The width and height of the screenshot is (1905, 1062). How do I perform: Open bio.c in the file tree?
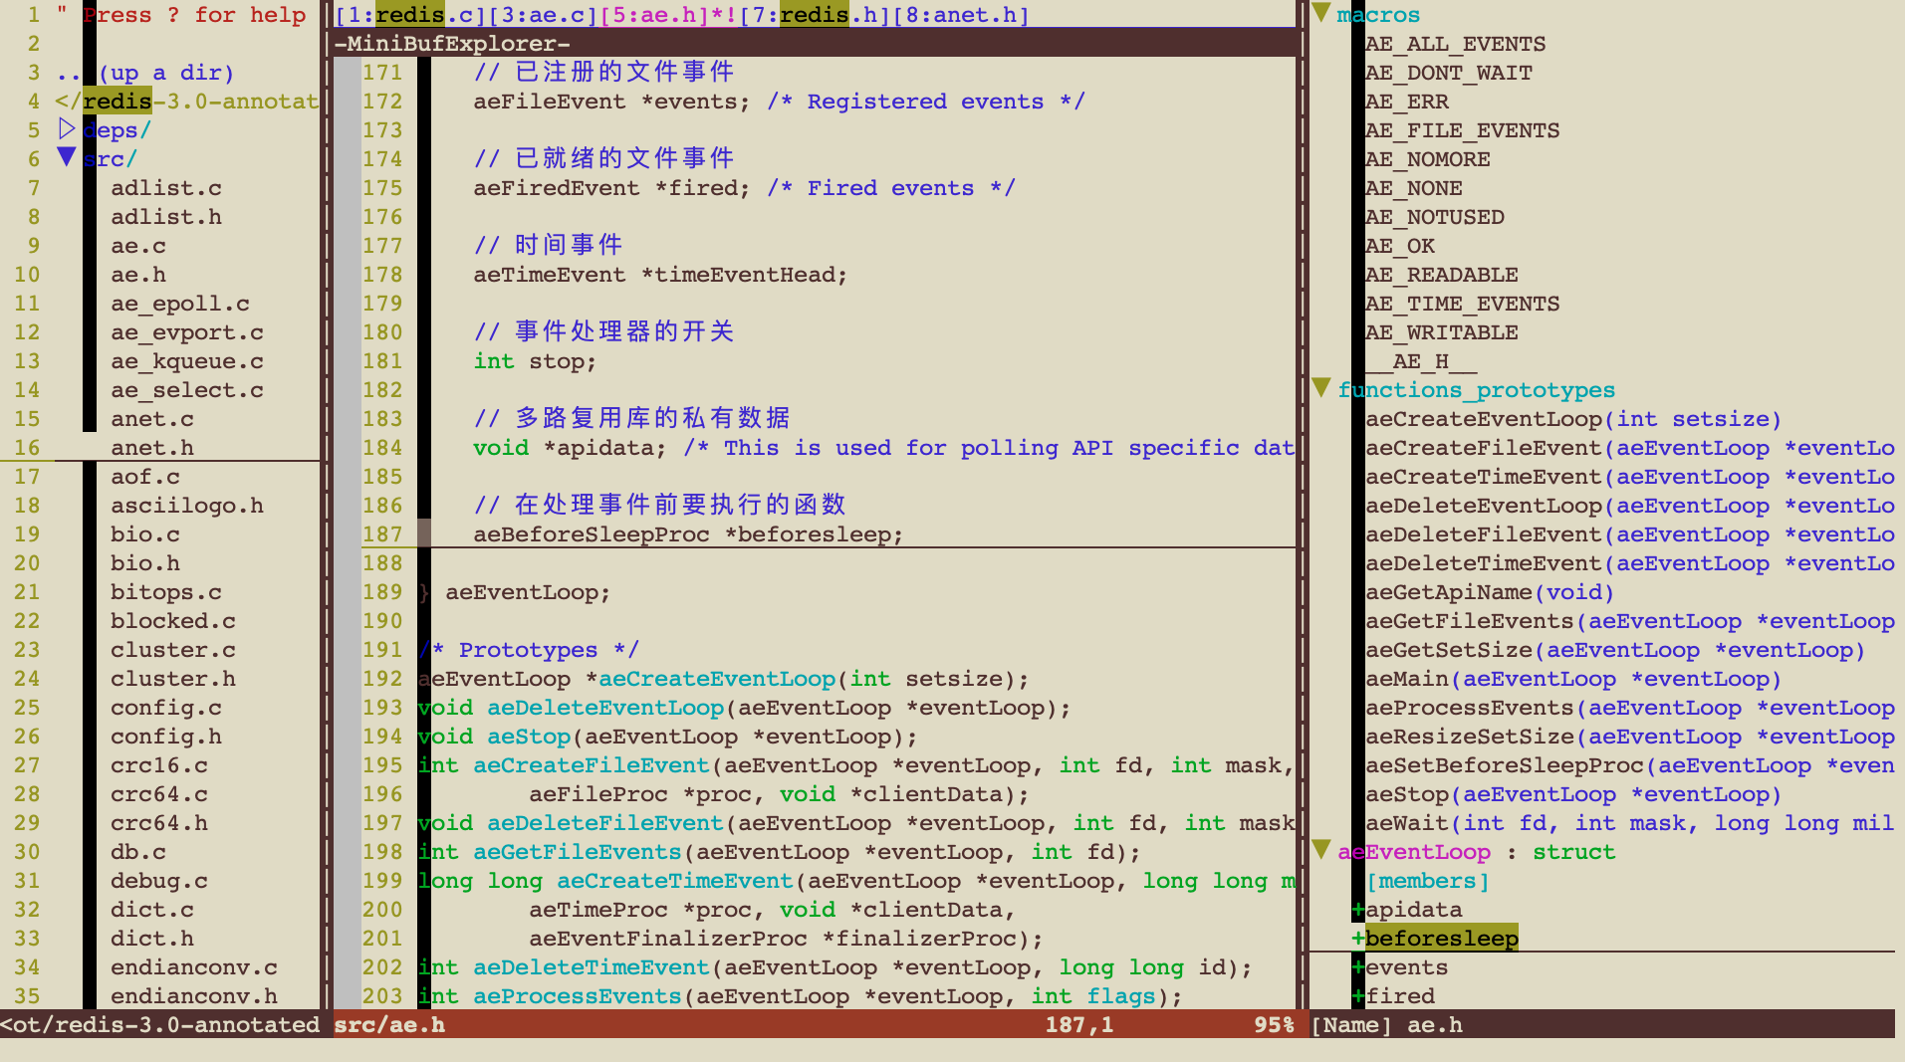[x=145, y=534]
